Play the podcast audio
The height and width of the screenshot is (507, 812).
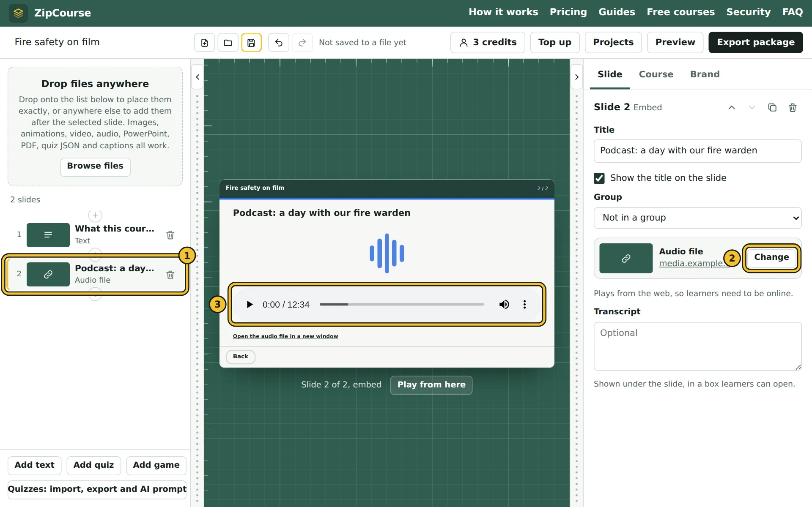(x=250, y=305)
